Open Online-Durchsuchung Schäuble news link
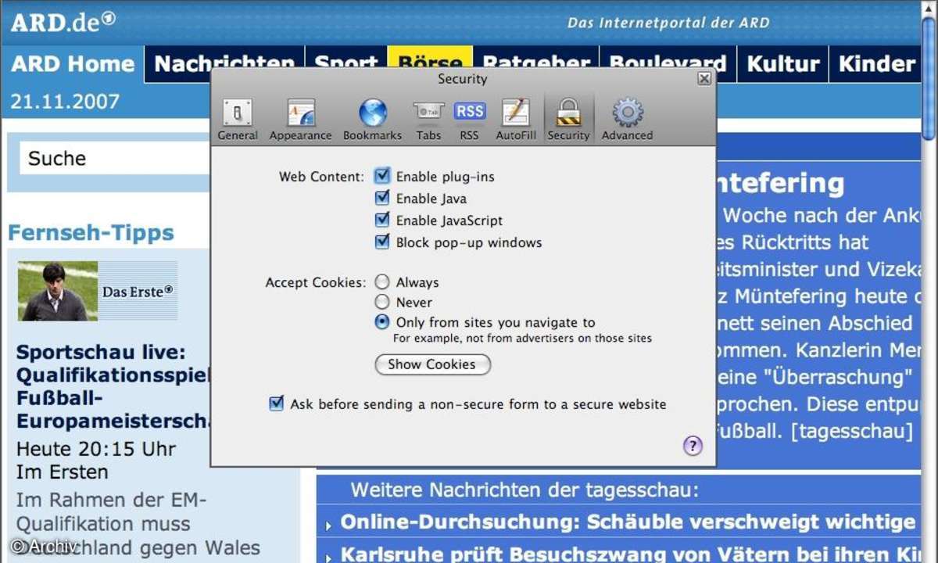 click(629, 522)
